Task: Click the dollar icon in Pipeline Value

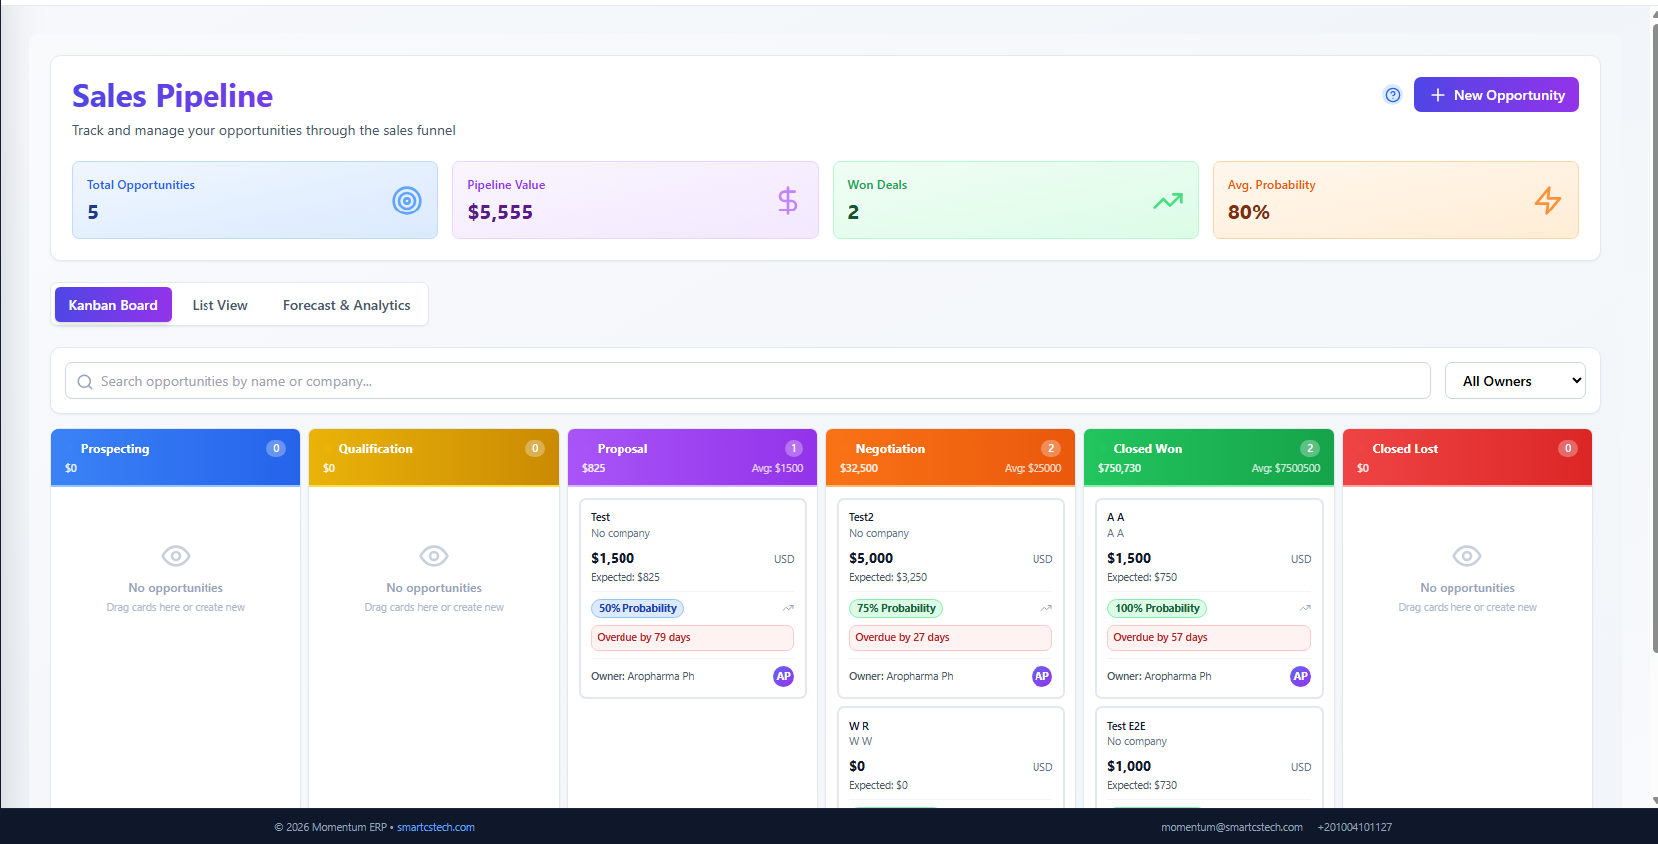Action: pyautogui.click(x=788, y=201)
